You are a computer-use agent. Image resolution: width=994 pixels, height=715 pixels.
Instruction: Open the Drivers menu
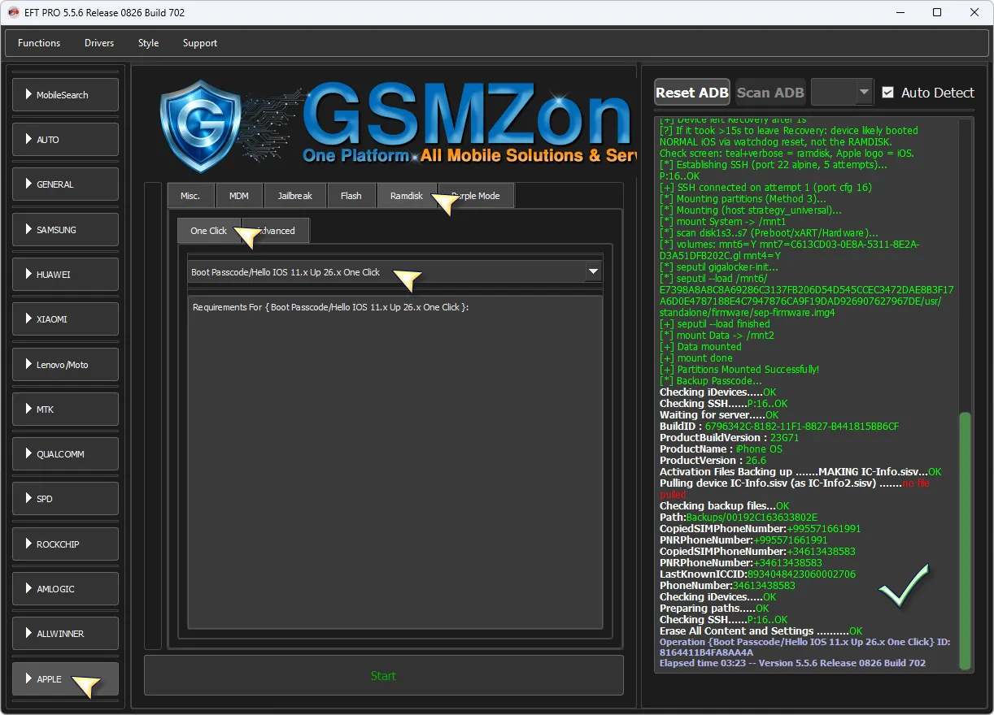tap(99, 43)
